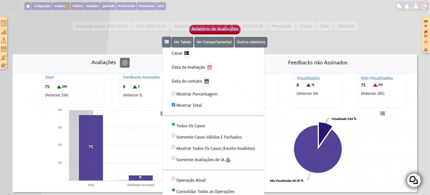Open the Exibir menu
430x195 pixels.
click(161, 6)
